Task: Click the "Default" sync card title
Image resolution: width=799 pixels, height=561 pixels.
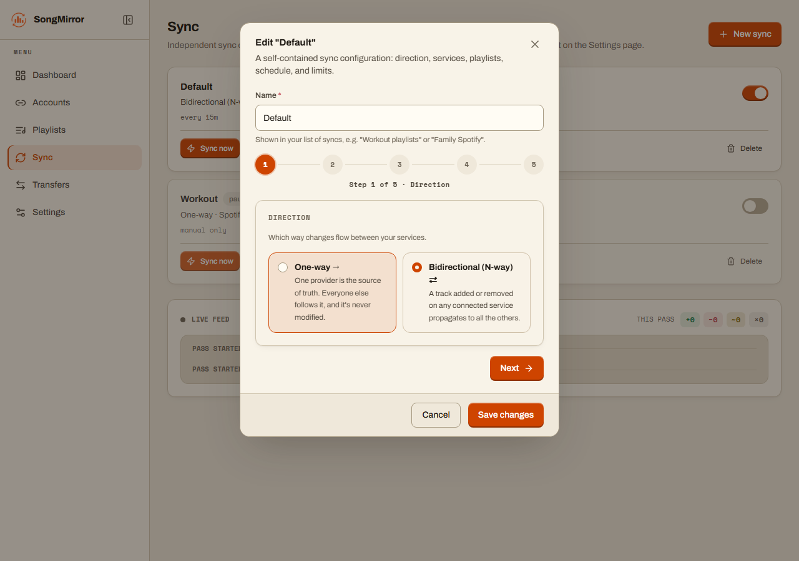Action: tap(197, 87)
